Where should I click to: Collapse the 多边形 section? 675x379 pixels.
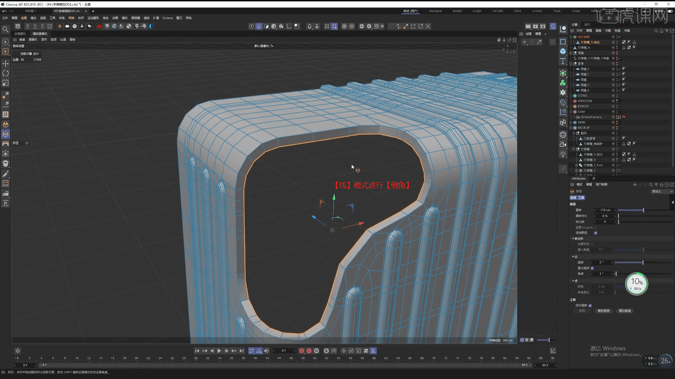point(573,239)
